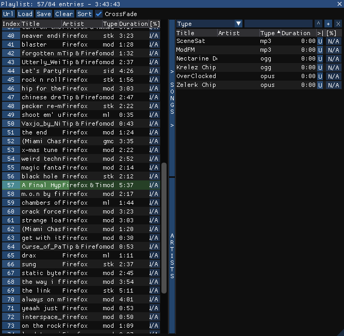
Task: Click database Artist column header
Action: (x=238, y=33)
